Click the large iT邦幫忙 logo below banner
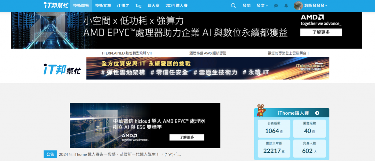The image size is (375, 161). [62, 69]
